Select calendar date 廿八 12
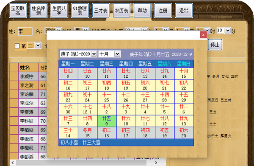Viewport: 254px width, 166px height. pyautogui.click(x=164, y=121)
